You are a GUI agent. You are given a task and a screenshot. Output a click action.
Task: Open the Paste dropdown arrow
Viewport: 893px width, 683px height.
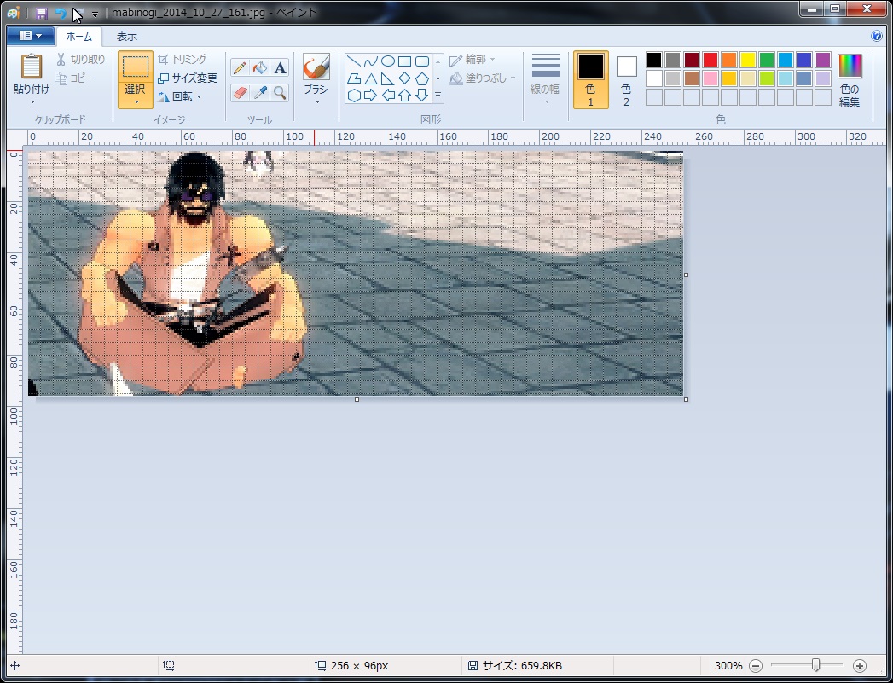32,101
